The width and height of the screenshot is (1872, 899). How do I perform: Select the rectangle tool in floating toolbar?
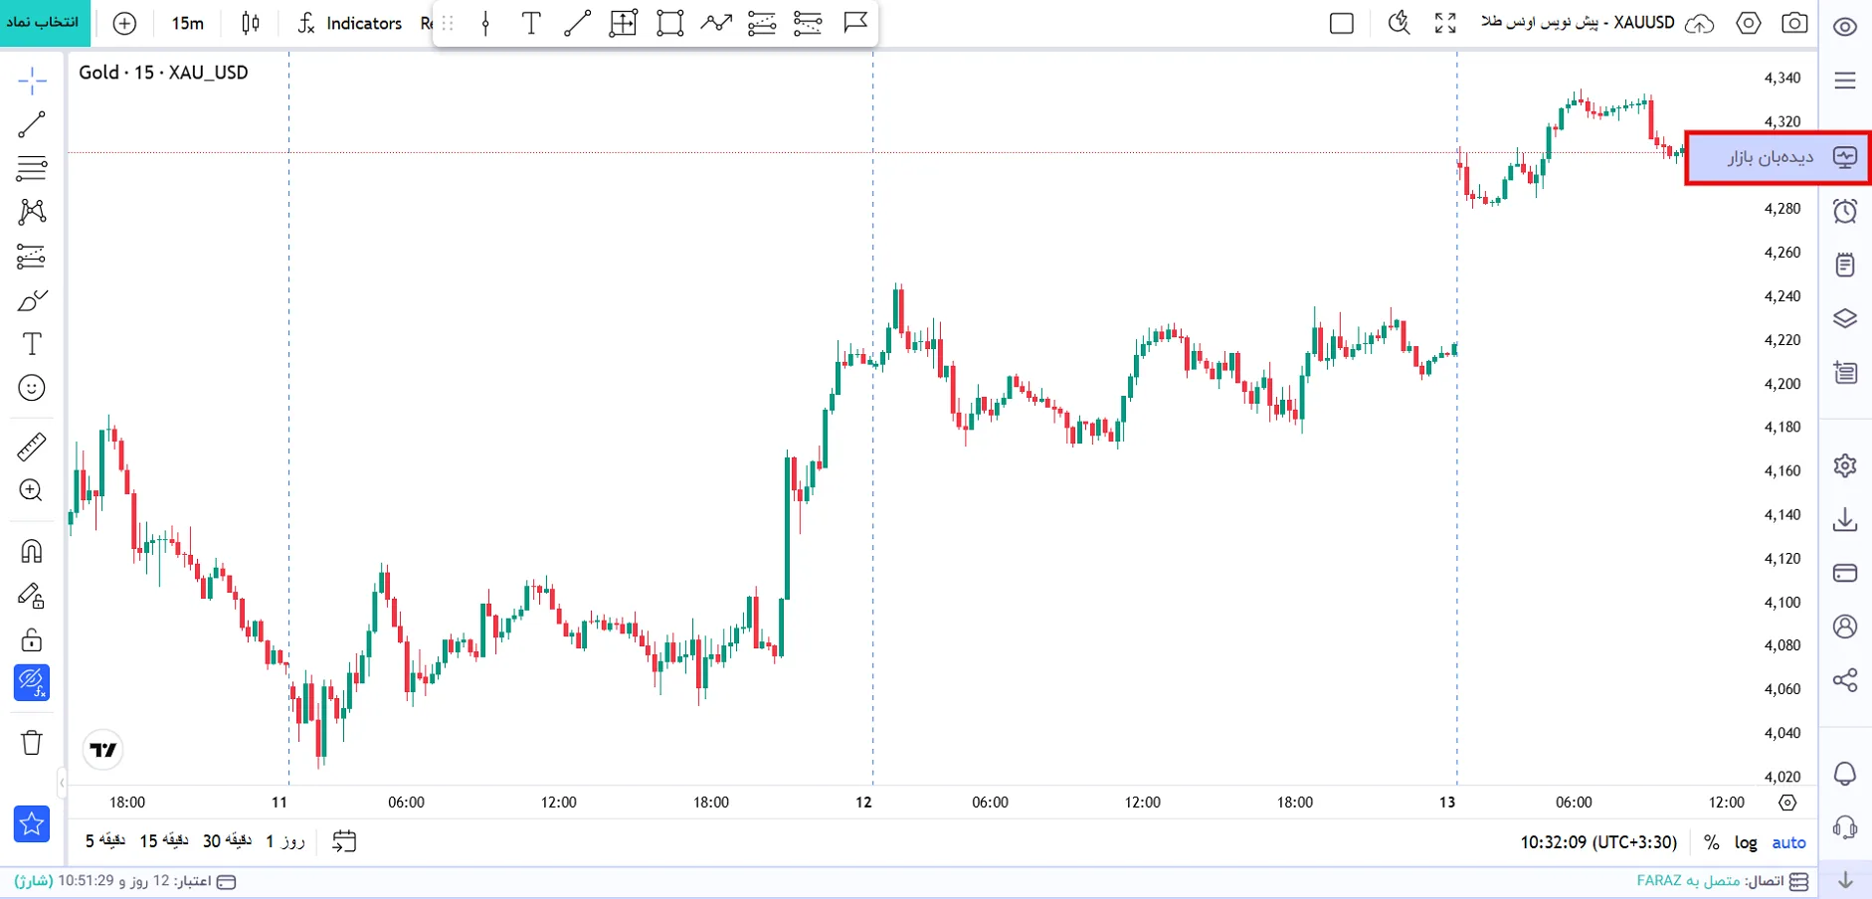click(670, 23)
